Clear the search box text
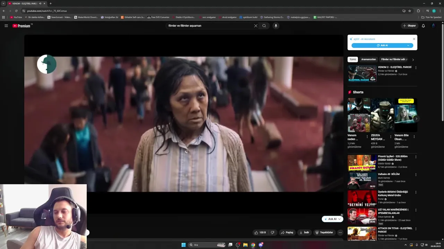This screenshot has width=444, height=249. pyautogui.click(x=256, y=26)
